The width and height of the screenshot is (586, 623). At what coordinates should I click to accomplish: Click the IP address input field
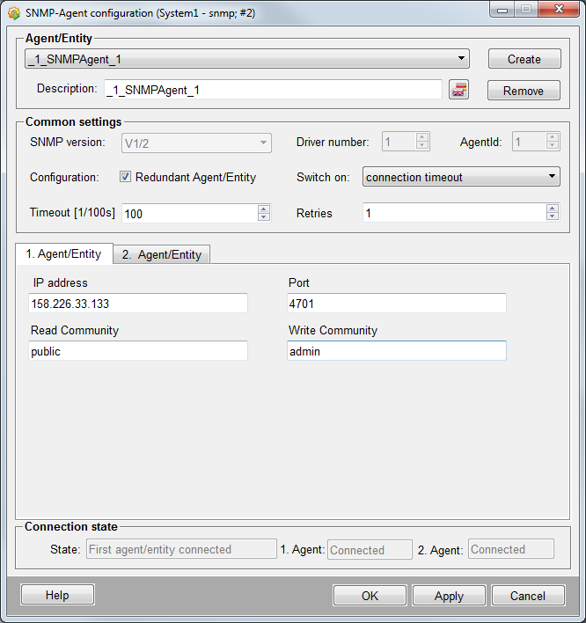click(x=138, y=304)
